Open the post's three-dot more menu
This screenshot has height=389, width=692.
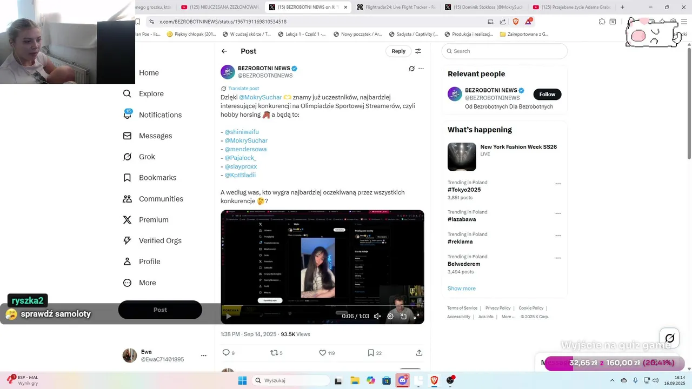(421, 69)
